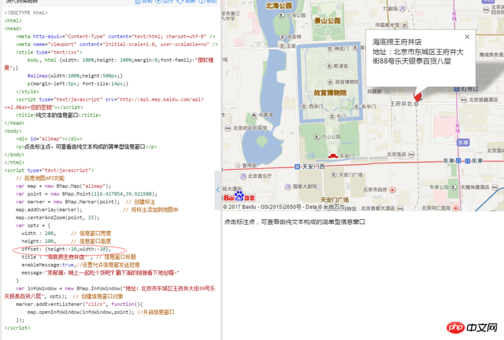This screenshot has height=340, width=504.
Task: Click the Baidu copyright text on the map
Action: click(284, 207)
